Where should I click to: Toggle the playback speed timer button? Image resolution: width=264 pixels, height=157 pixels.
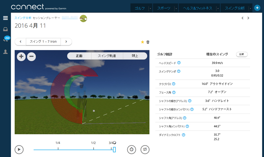coord(132,149)
